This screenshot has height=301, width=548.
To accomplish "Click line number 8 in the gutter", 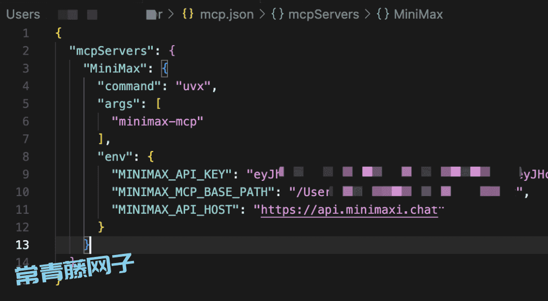I will (25, 157).
